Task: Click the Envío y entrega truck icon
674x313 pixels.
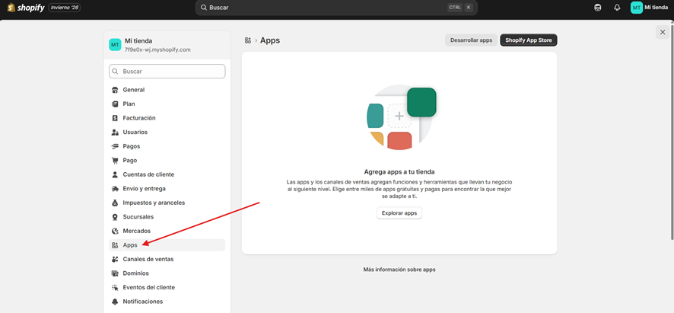Action: pos(115,189)
